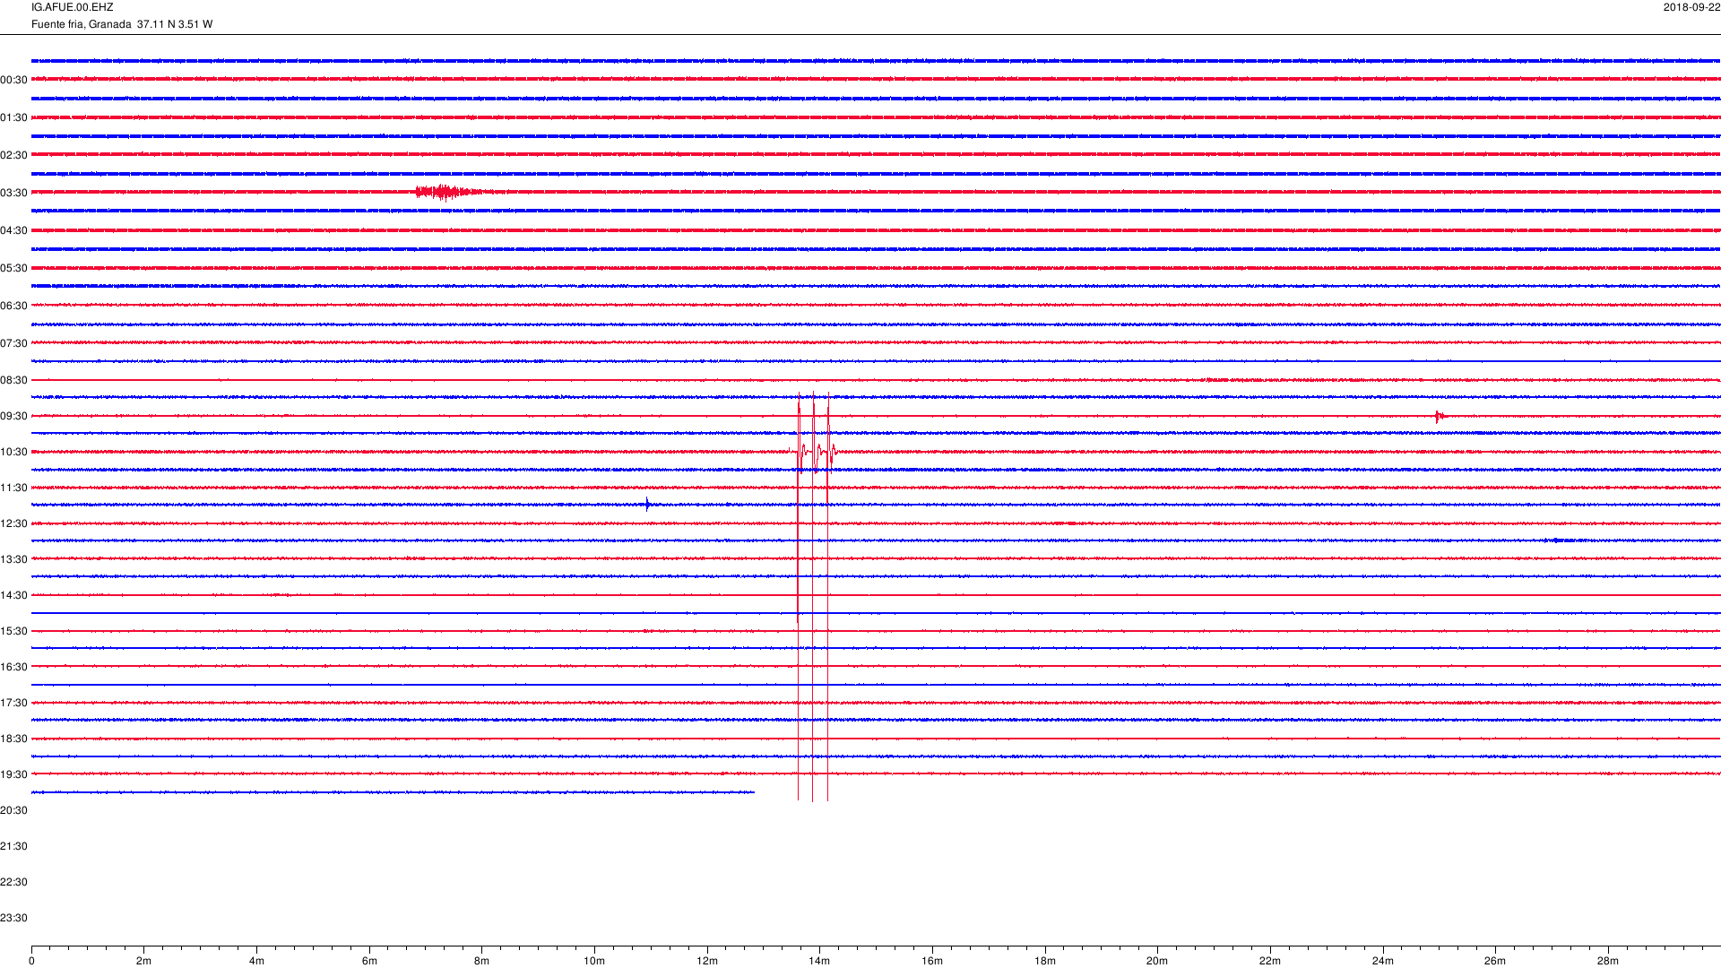
Task: Click the 14m axis label
Action: [819, 961]
